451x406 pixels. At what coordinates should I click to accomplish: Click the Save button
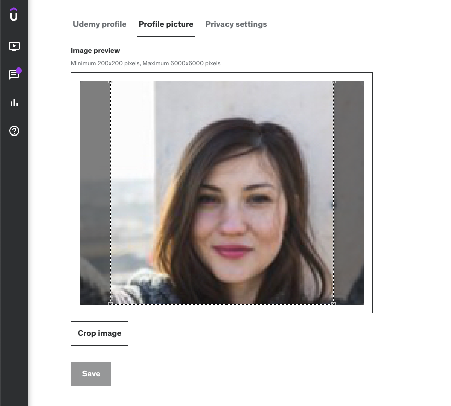(91, 374)
